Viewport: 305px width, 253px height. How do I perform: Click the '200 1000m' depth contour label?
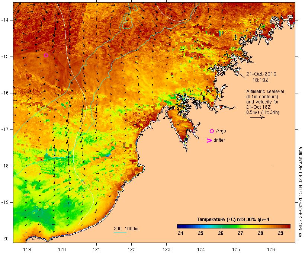pos(126,229)
